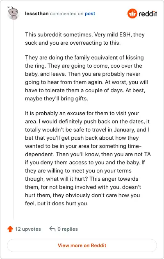The height and width of the screenshot is (259, 164).
Task: Follow the blue "post" link
Action: pyautogui.click(x=90, y=14)
